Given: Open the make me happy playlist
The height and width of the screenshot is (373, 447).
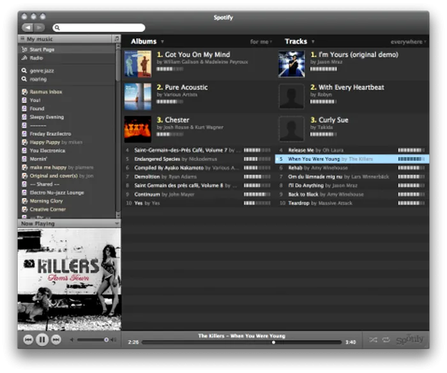Looking at the screenshot, I should click(66, 167).
